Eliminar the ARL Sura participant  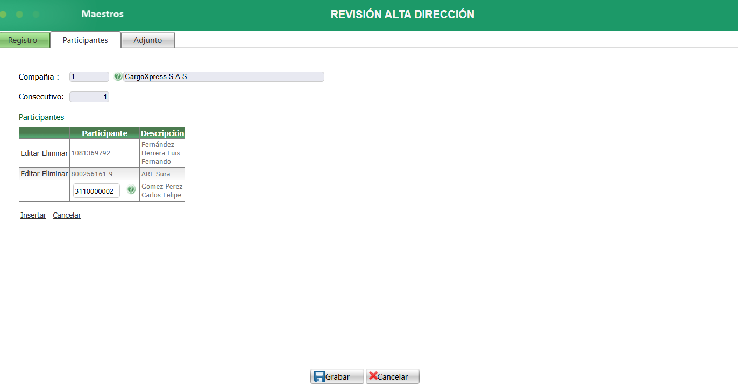pos(54,173)
